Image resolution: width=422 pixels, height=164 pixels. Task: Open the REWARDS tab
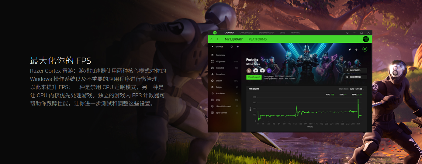pos(295,33)
